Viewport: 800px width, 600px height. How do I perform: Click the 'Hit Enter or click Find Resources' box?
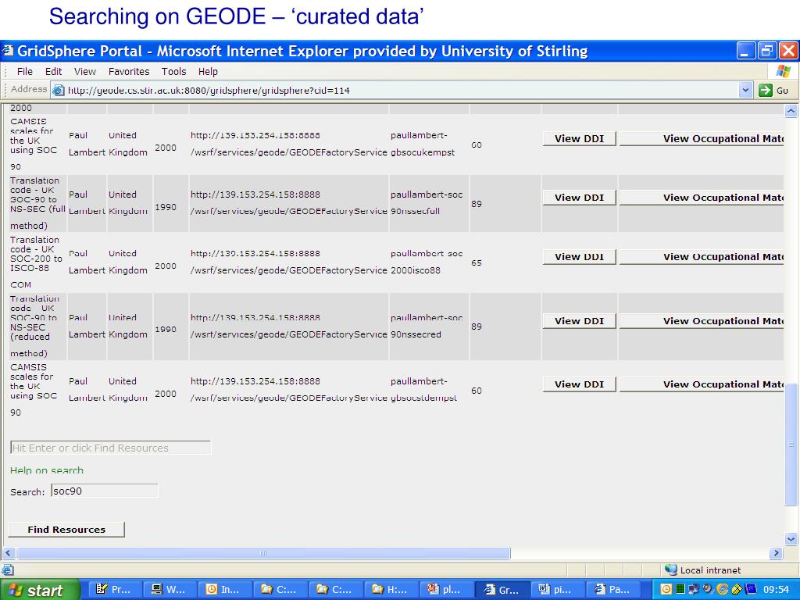(110, 448)
